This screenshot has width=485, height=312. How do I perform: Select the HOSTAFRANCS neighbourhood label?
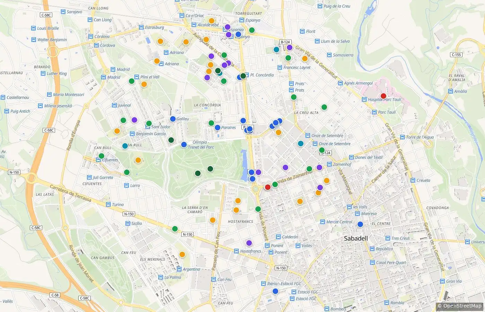tap(240, 222)
